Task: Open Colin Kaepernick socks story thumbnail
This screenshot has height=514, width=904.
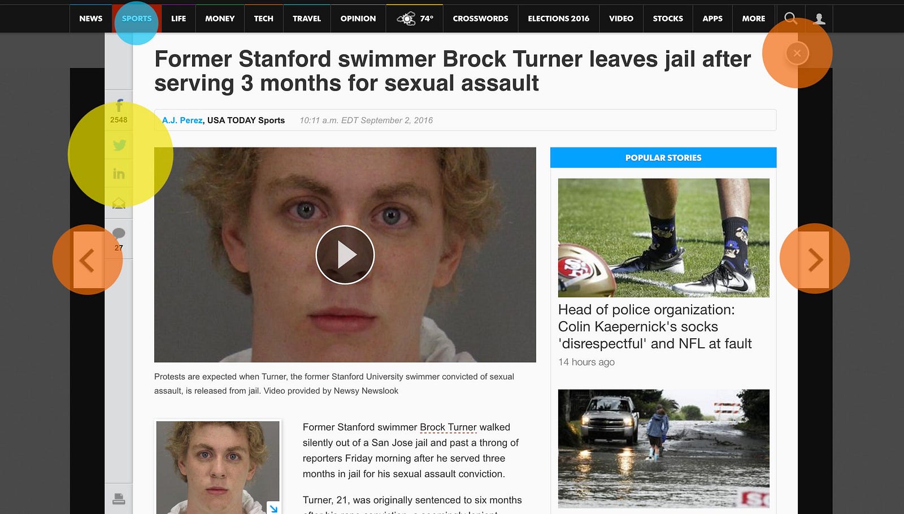Action: 663,237
